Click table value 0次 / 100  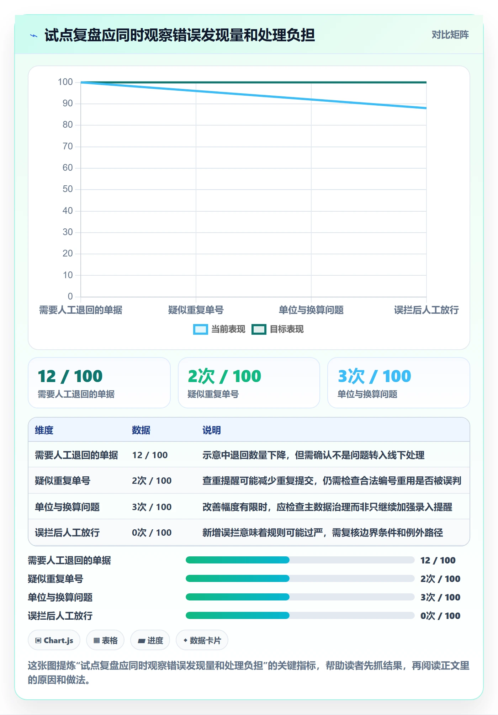(152, 532)
